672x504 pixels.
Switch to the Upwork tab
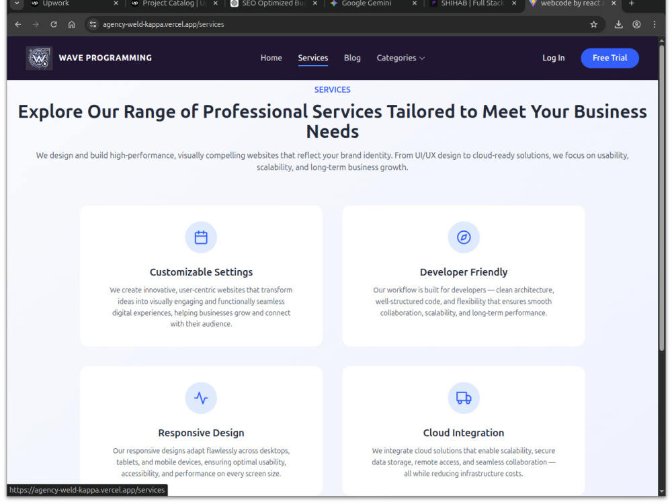73,3
